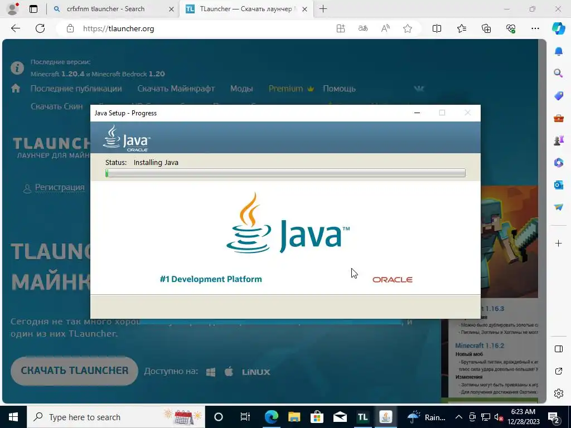Choose the Apple platform icon
This screenshot has width=571, height=428.
(x=229, y=372)
